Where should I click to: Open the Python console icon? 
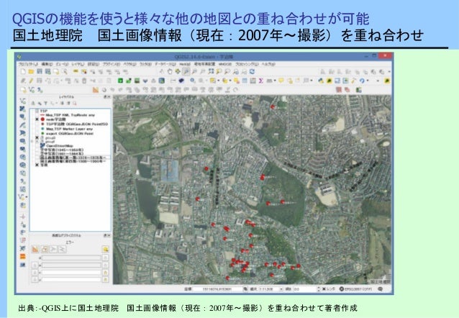tap(321, 81)
